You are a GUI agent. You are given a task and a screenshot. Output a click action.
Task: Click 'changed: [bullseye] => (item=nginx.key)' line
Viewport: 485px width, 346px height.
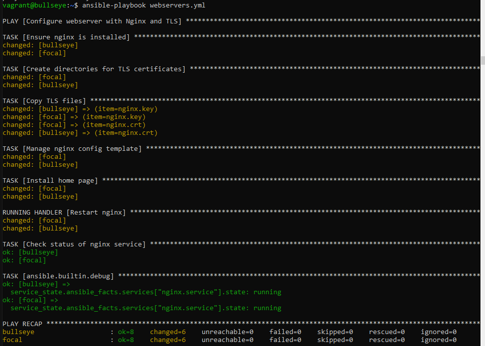coord(80,109)
